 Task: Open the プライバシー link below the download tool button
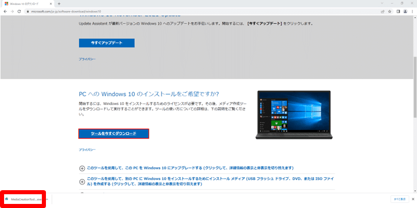pyautogui.click(x=87, y=150)
